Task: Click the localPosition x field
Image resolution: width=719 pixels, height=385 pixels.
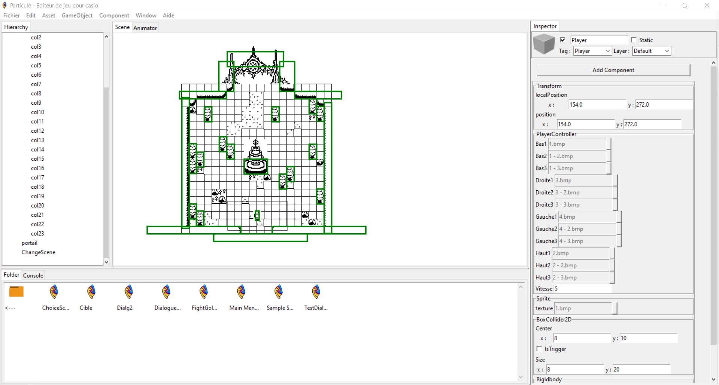Action: click(x=597, y=105)
